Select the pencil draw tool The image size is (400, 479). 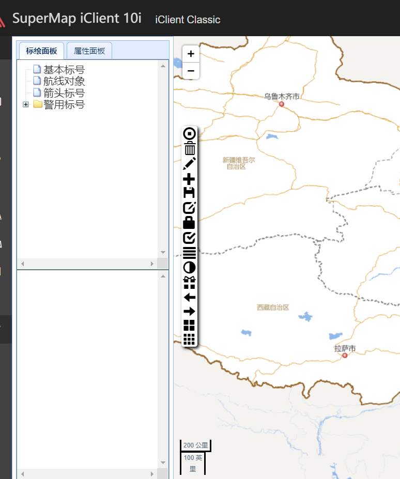tap(190, 163)
